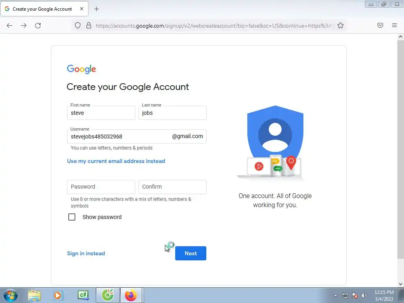This screenshot has width=404, height=303.
Task: Click the '@gmail.com' suffix text
Action: [x=187, y=136]
